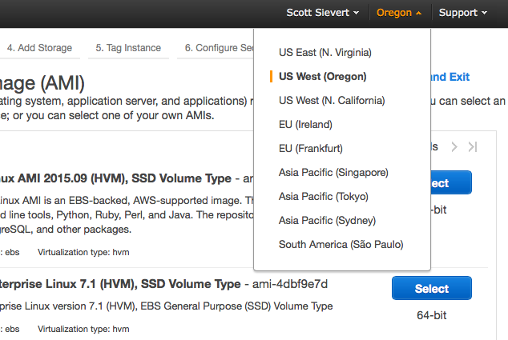Pick EU (Ireland) from region list

[305, 125]
